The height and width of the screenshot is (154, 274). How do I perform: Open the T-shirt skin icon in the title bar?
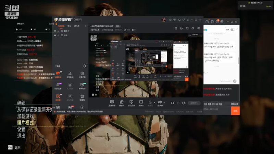184,20
